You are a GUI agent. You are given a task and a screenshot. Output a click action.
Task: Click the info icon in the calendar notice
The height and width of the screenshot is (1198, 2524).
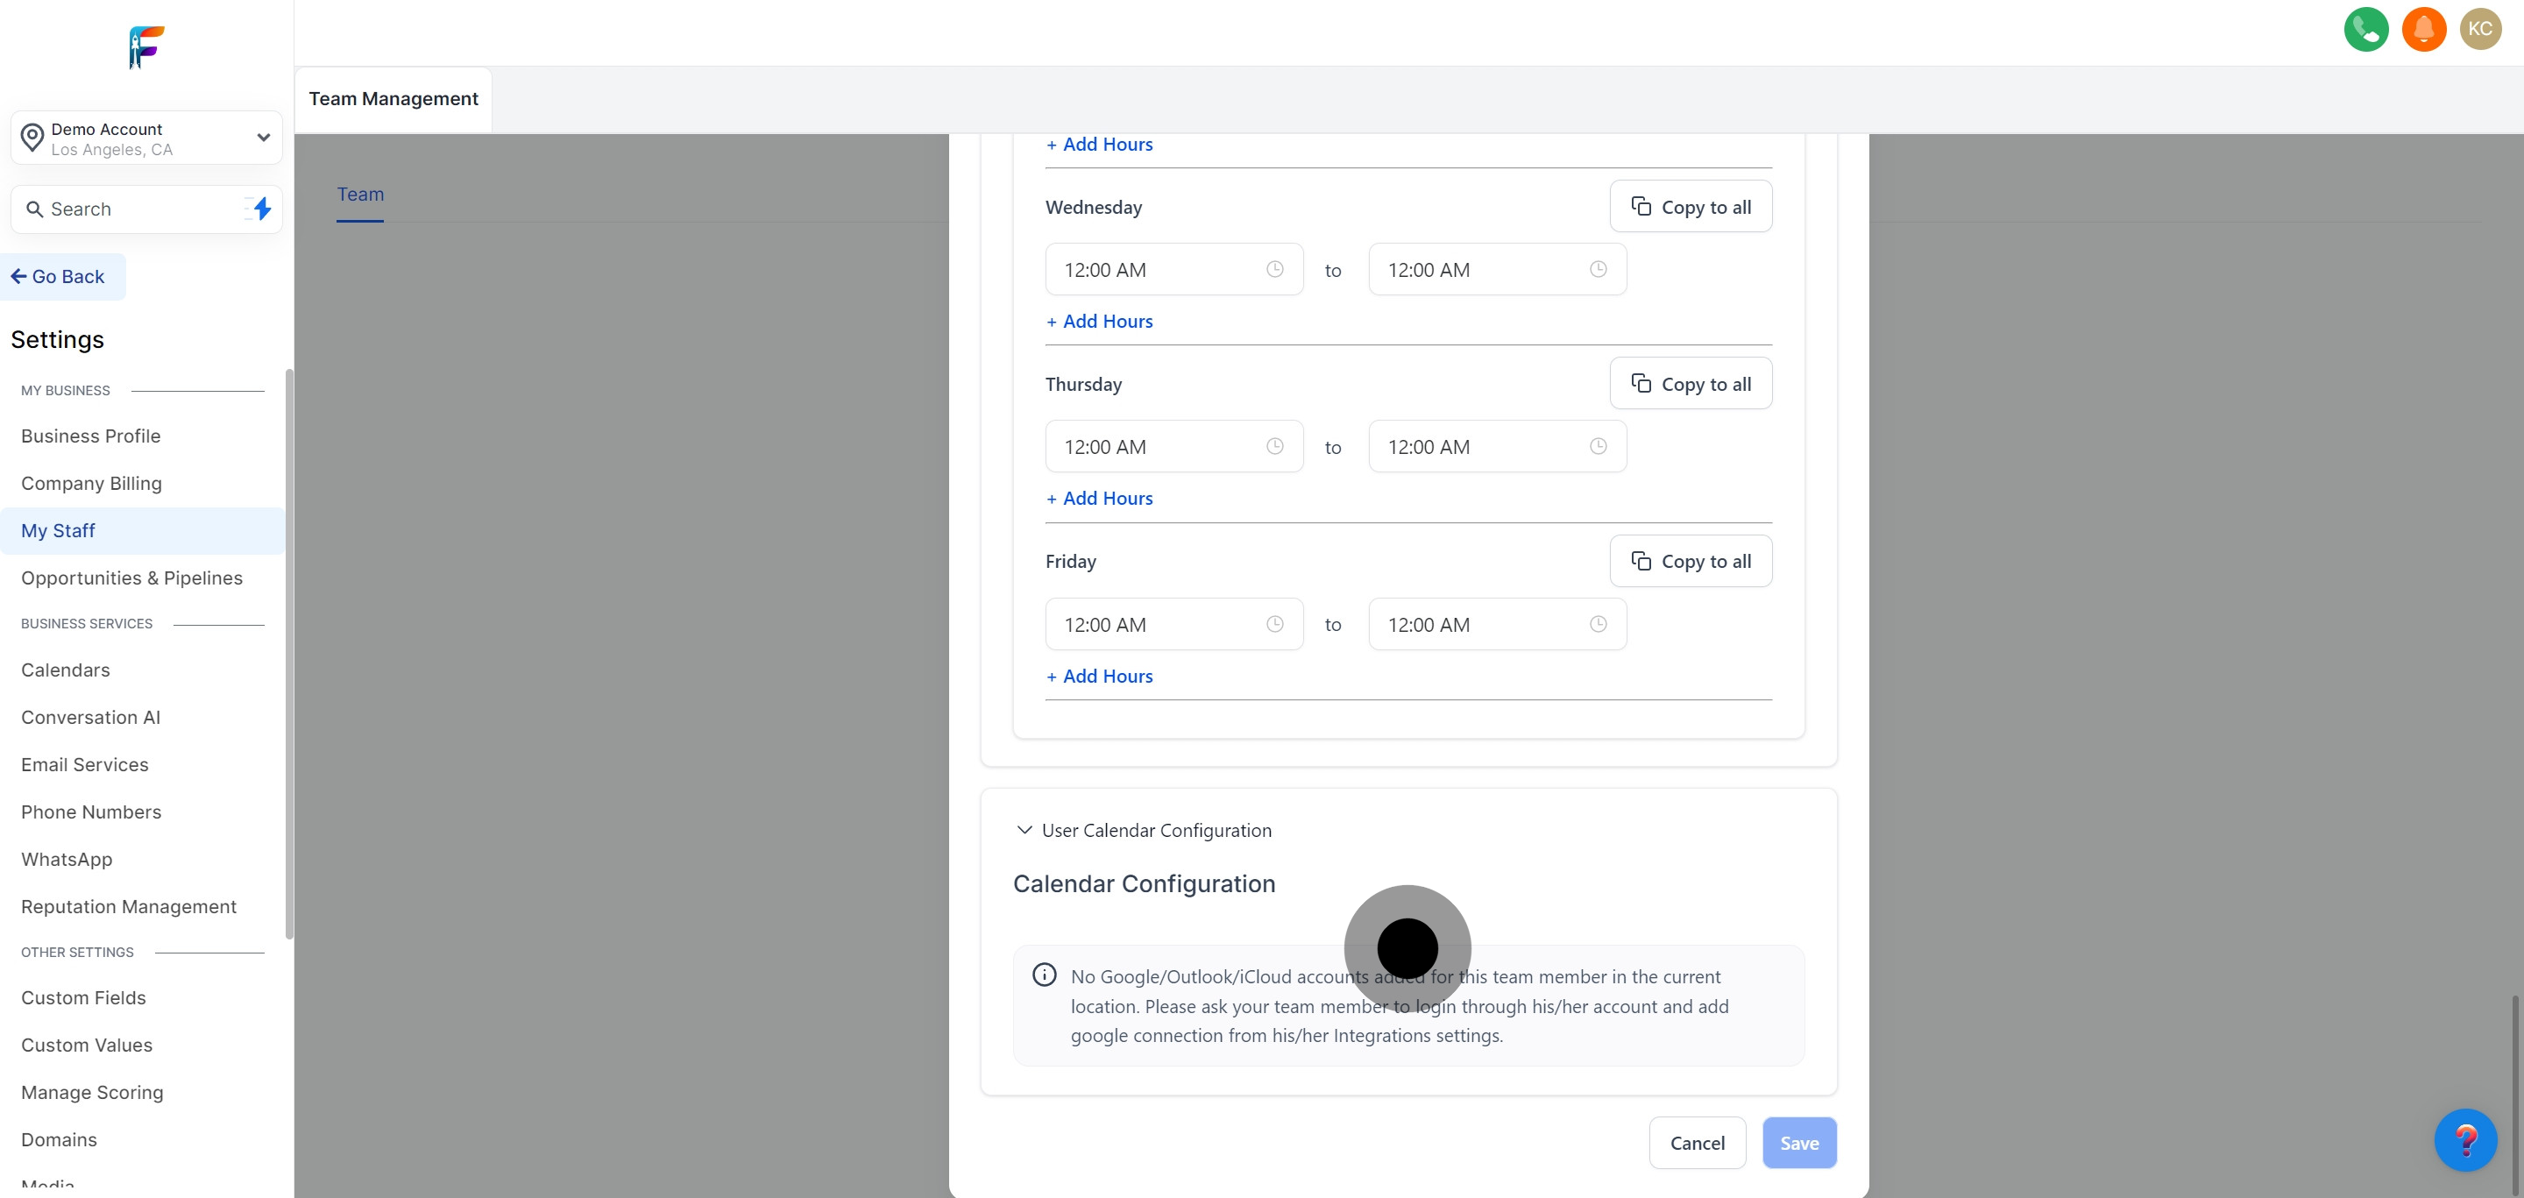1044,974
